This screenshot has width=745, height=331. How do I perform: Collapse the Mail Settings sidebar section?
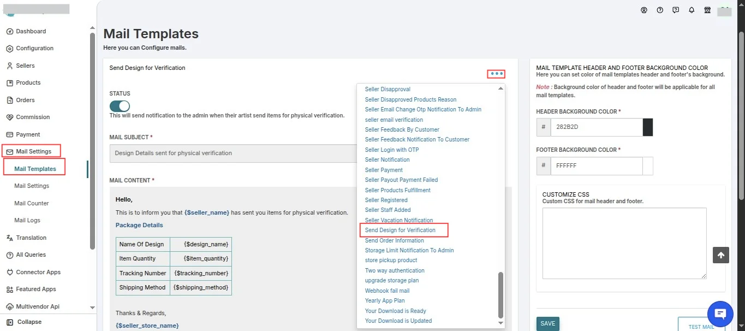pos(33,151)
